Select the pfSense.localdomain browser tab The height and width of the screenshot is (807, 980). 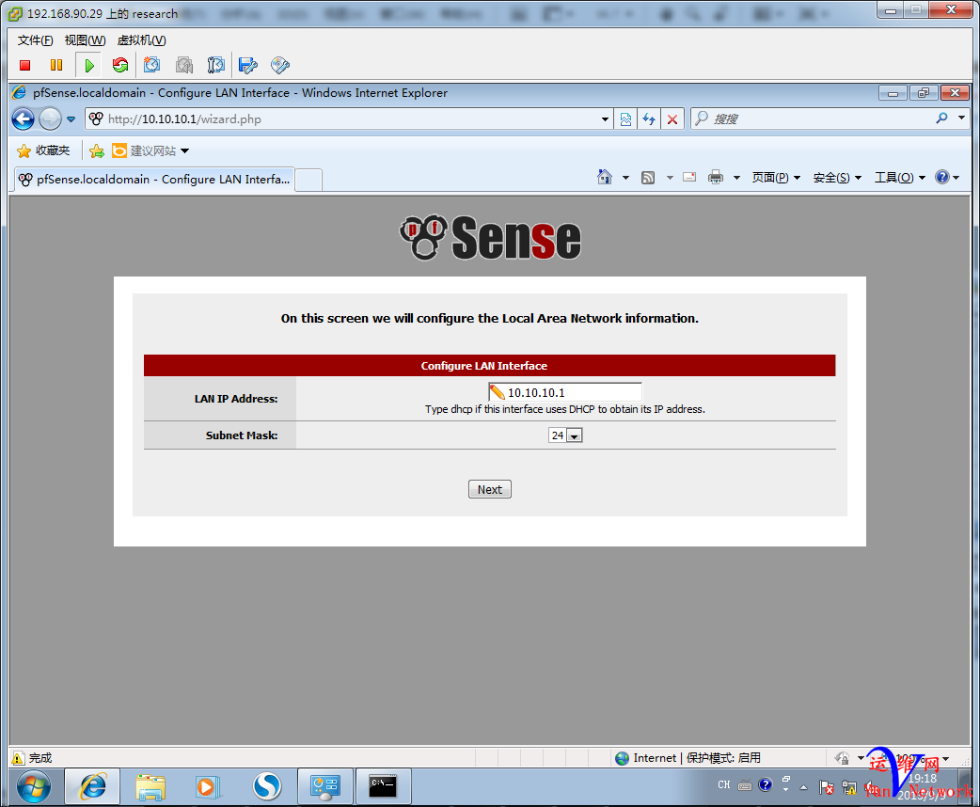pos(153,180)
